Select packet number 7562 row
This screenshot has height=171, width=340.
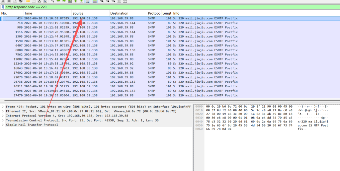[170, 54]
